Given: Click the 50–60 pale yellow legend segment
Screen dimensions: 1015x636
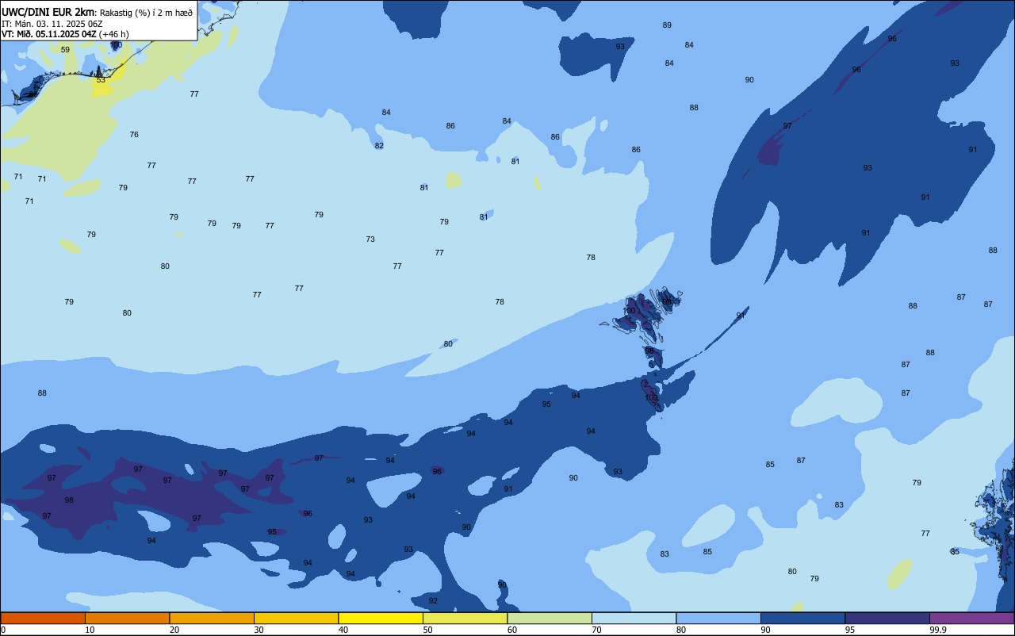Looking at the screenshot, I should coord(465,618).
